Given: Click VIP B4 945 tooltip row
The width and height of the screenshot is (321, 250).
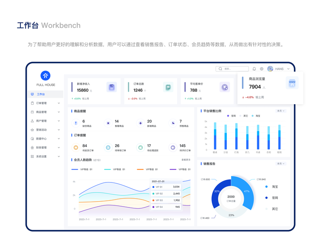Looking at the screenshot, I should point(166,207).
